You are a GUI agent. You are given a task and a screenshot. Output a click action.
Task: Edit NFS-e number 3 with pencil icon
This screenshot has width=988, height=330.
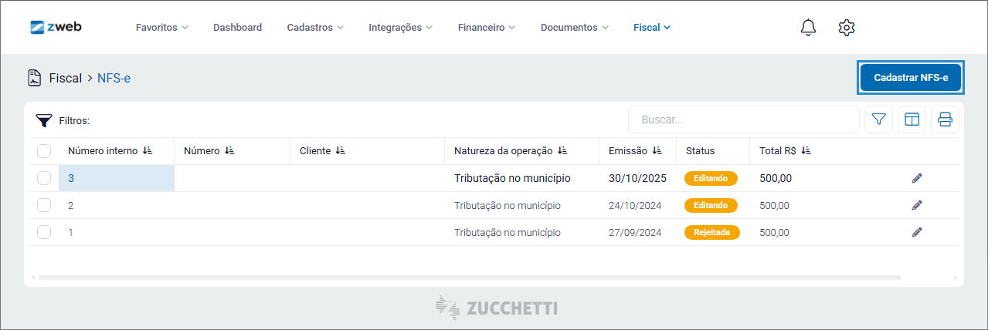917,178
